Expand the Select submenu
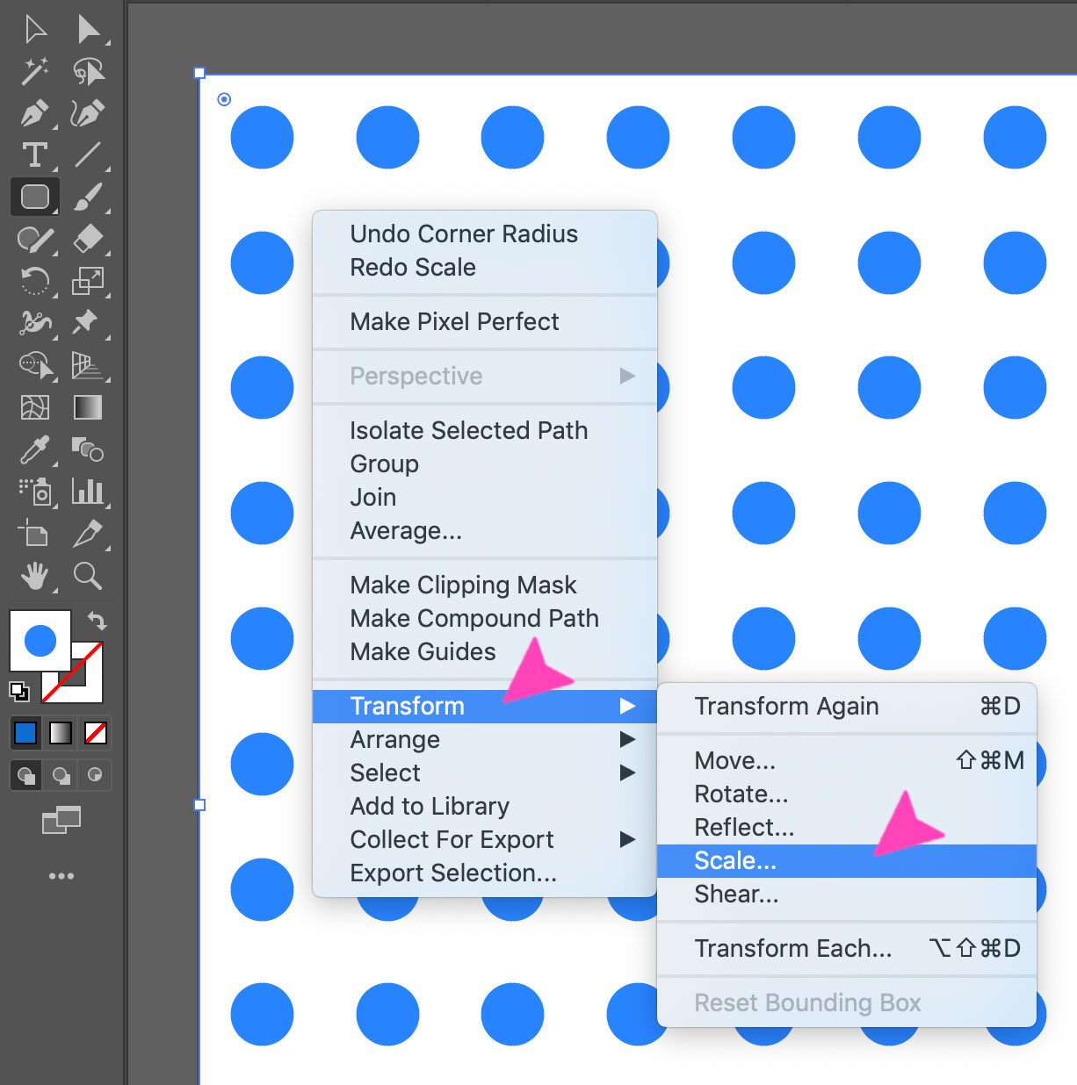The width and height of the screenshot is (1077, 1085). pyautogui.click(x=384, y=773)
